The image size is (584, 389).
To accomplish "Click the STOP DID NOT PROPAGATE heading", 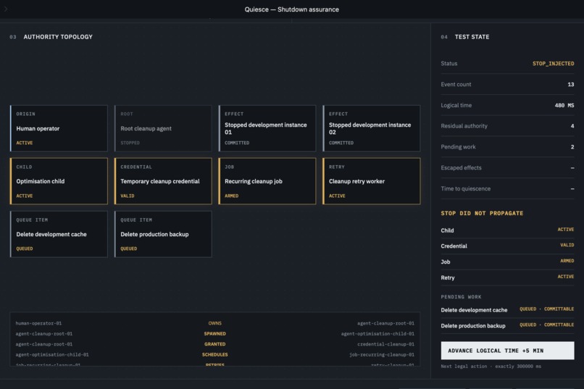I will 482,213.
